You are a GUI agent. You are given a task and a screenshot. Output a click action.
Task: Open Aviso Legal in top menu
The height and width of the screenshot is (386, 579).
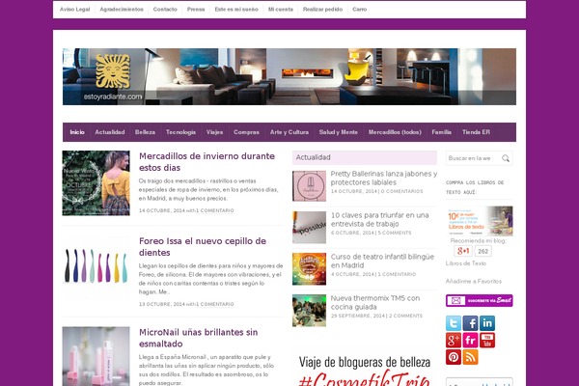(x=75, y=10)
